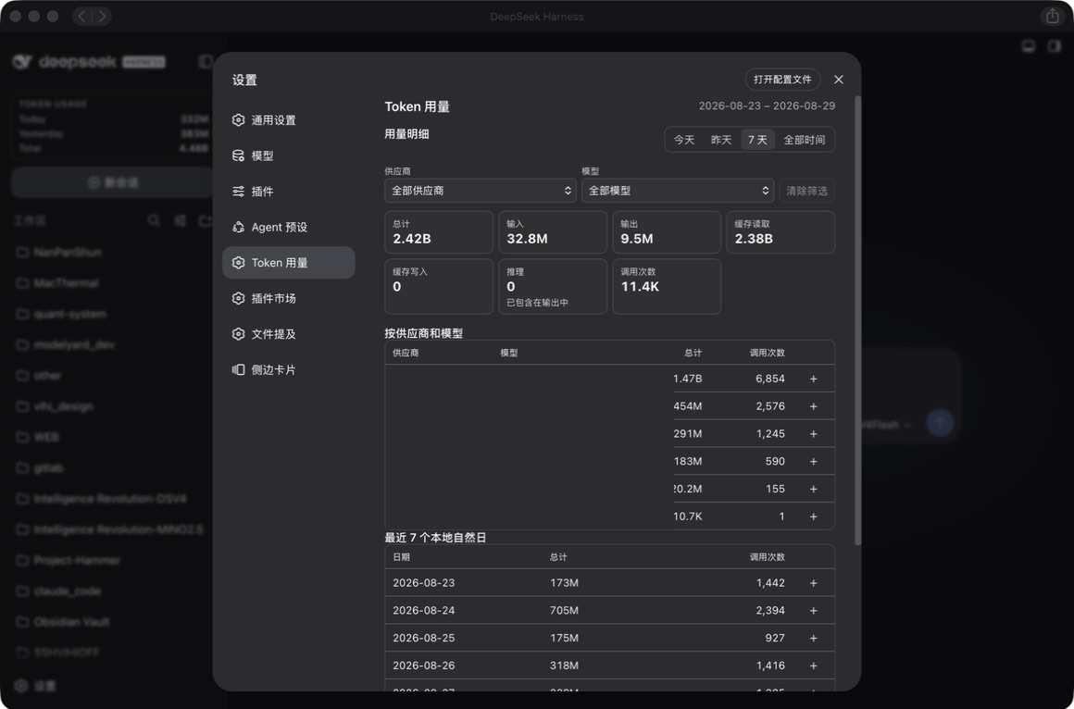The width and height of the screenshot is (1074, 709).
Task: Click the database icon beside 模型
Action: pos(238,155)
